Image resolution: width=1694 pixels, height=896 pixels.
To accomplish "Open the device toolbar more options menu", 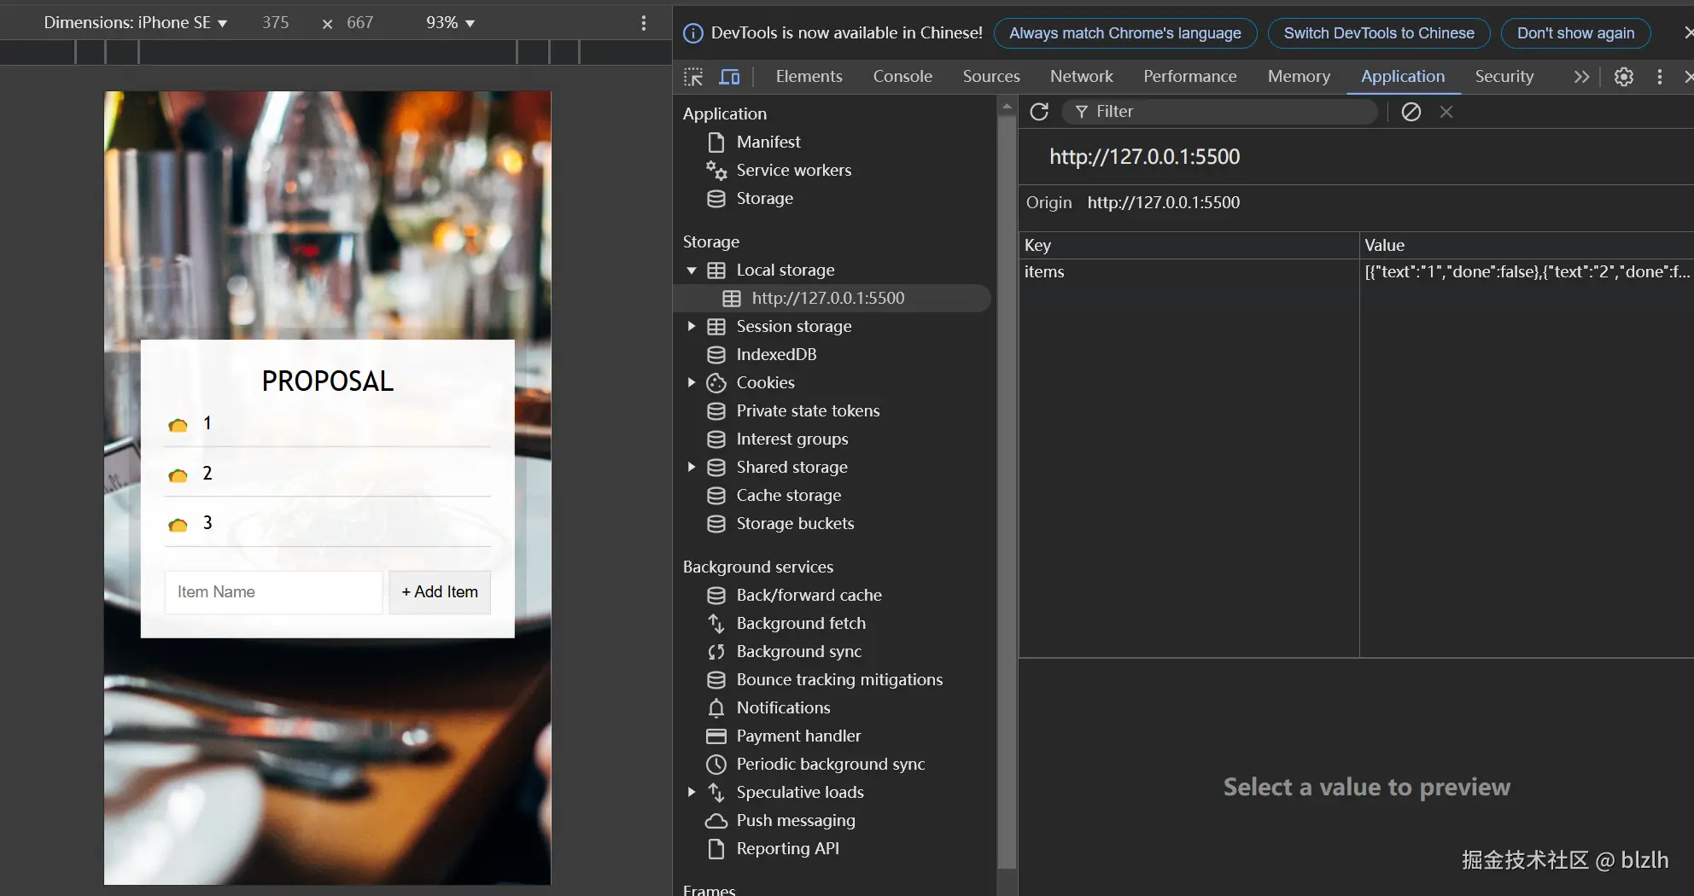I will (x=644, y=23).
